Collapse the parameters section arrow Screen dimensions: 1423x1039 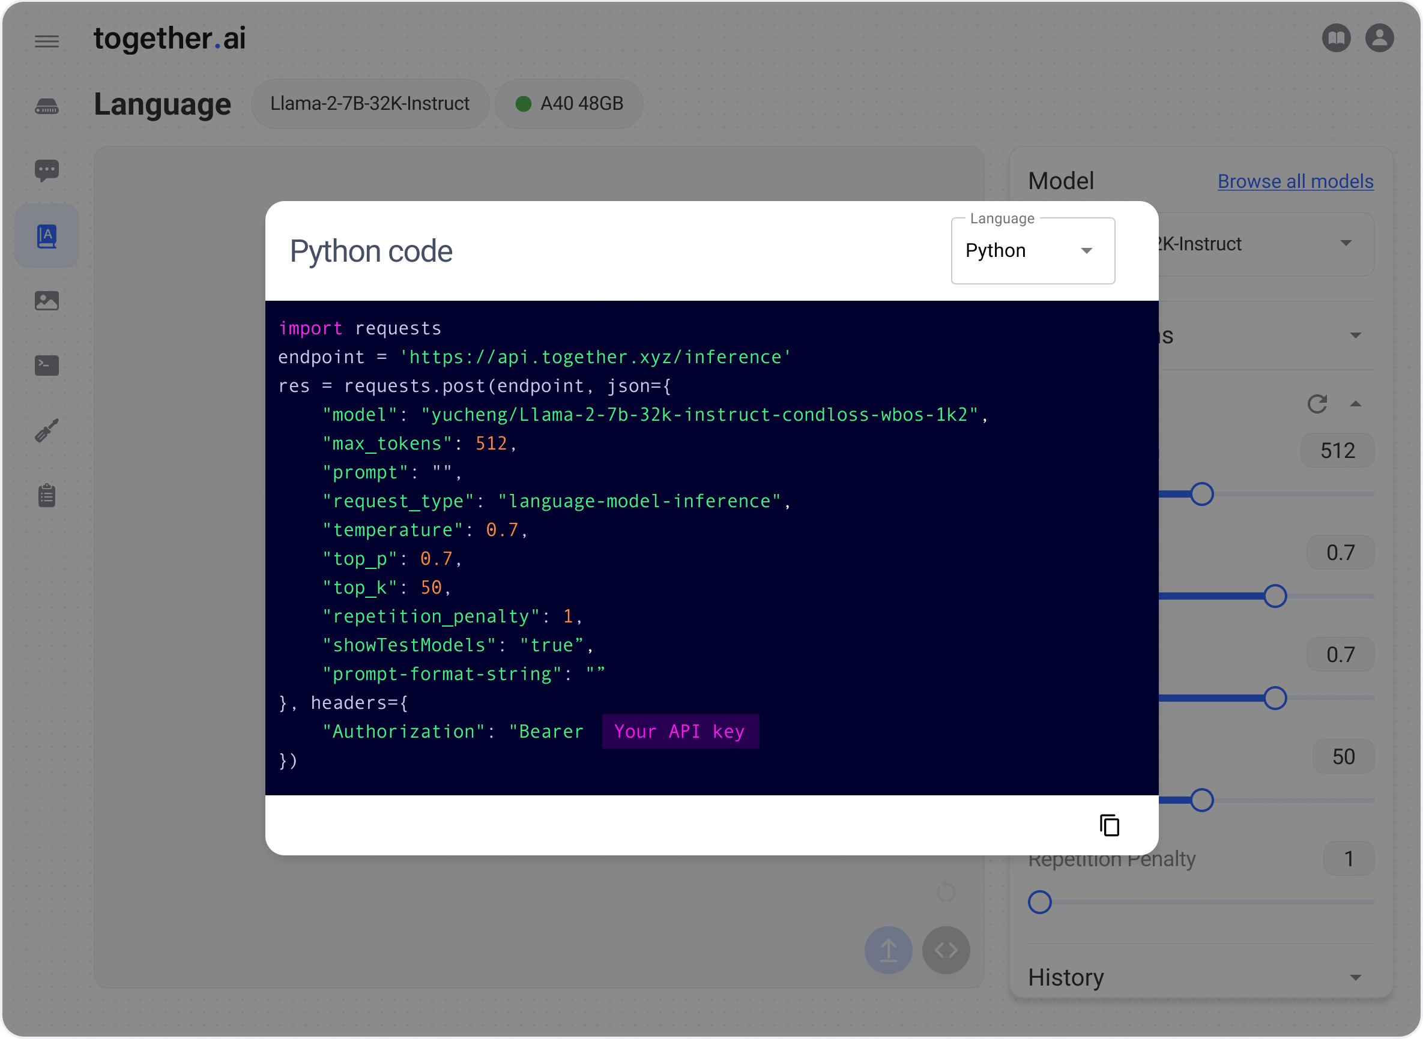tap(1355, 404)
